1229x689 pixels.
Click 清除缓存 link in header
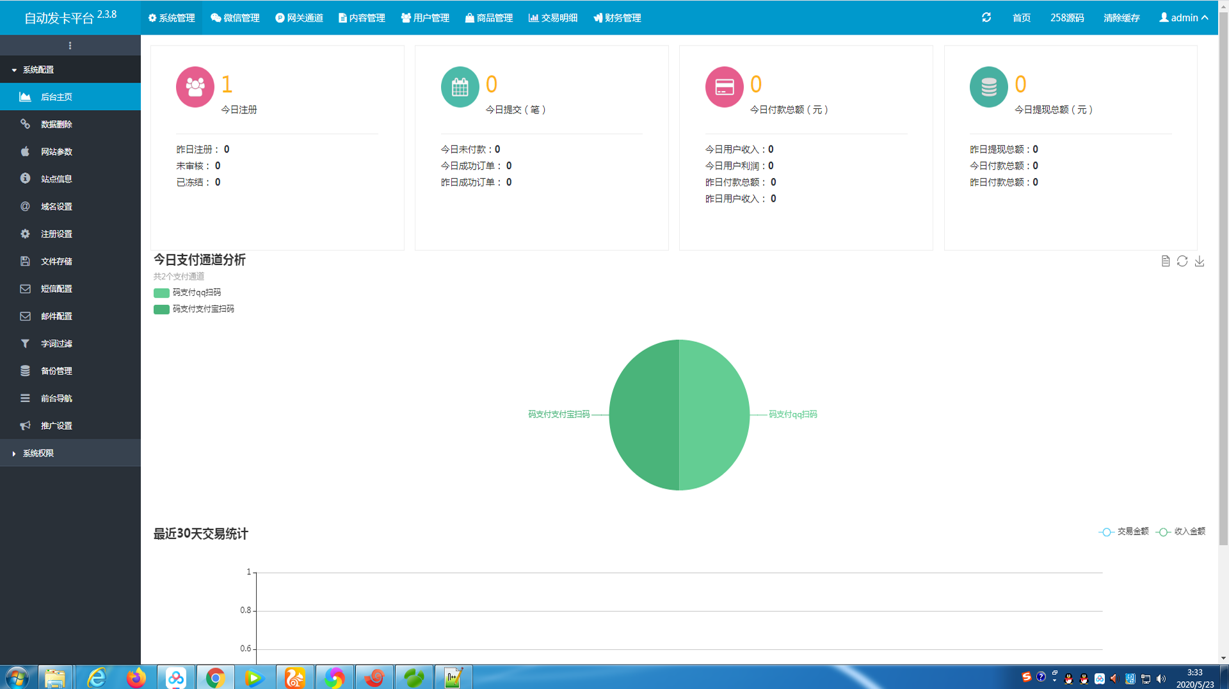[1121, 18]
